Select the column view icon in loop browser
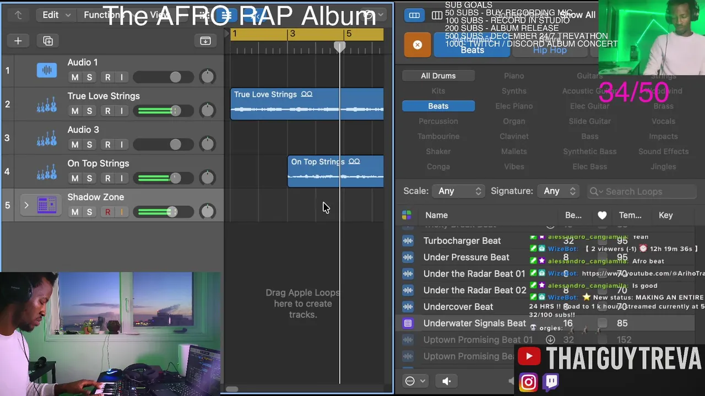Screen dimensions: 705x396 [x=437, y=15]
